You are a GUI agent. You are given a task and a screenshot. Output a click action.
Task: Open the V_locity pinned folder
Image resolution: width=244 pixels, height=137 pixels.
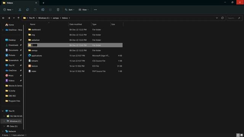pyautogui.click(x=10, y=91)
